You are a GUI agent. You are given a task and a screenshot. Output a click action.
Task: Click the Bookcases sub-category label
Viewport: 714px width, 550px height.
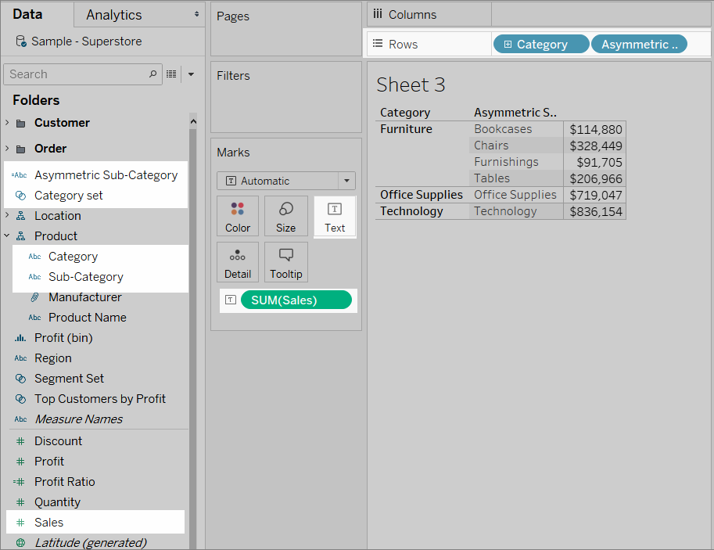pyautogui.click(x=503, y=129)
